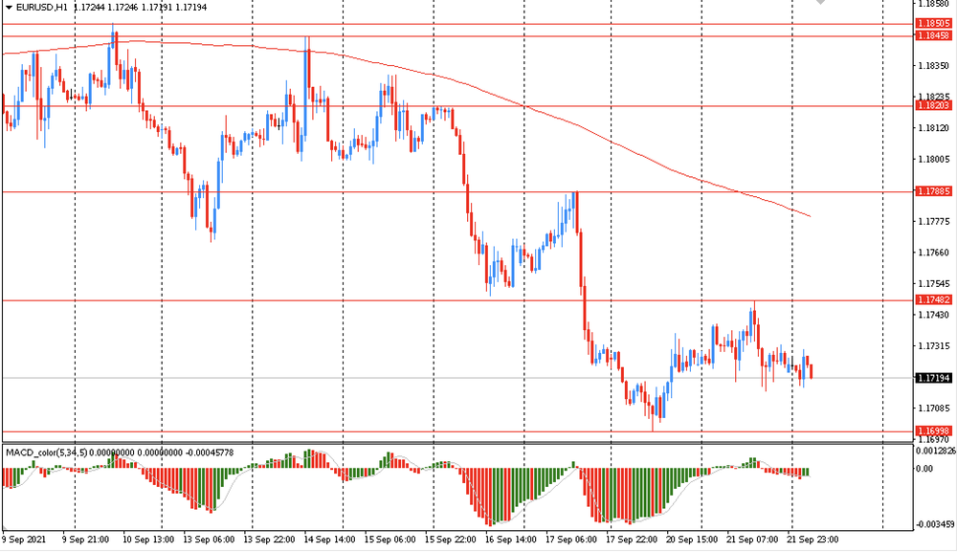Select the 1.17885 horizontal line price label
Viewport: 957px width, 552px height.
934,191
